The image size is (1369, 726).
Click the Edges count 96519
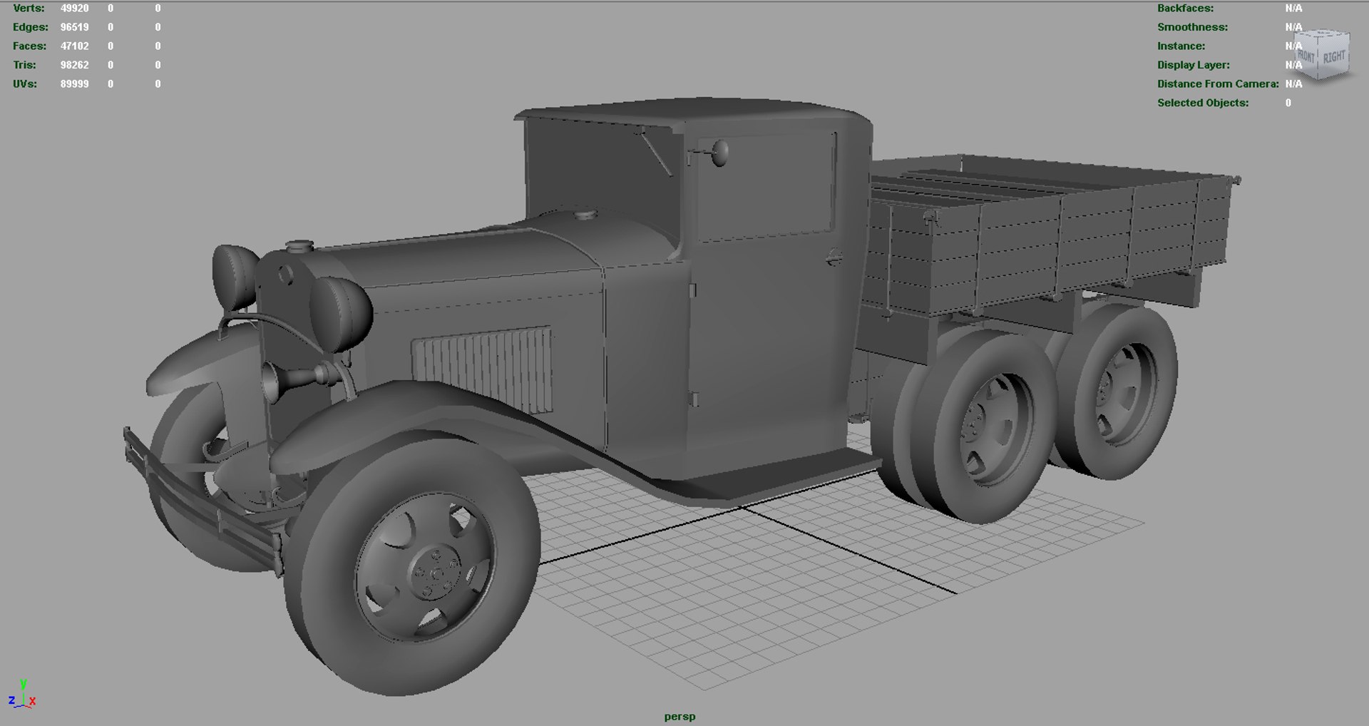(x=74, y=27)
